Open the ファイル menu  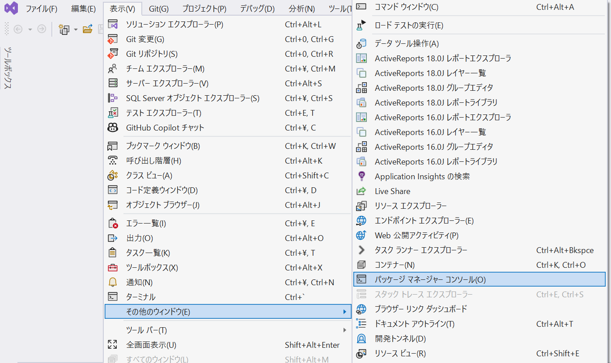pos(41,9)
